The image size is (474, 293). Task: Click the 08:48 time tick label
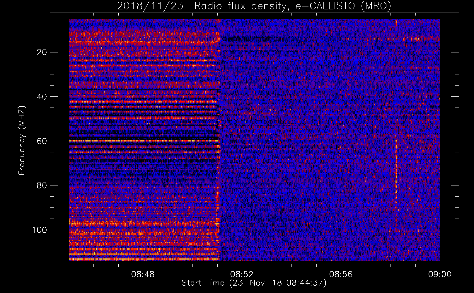click(x=143, y=275)
